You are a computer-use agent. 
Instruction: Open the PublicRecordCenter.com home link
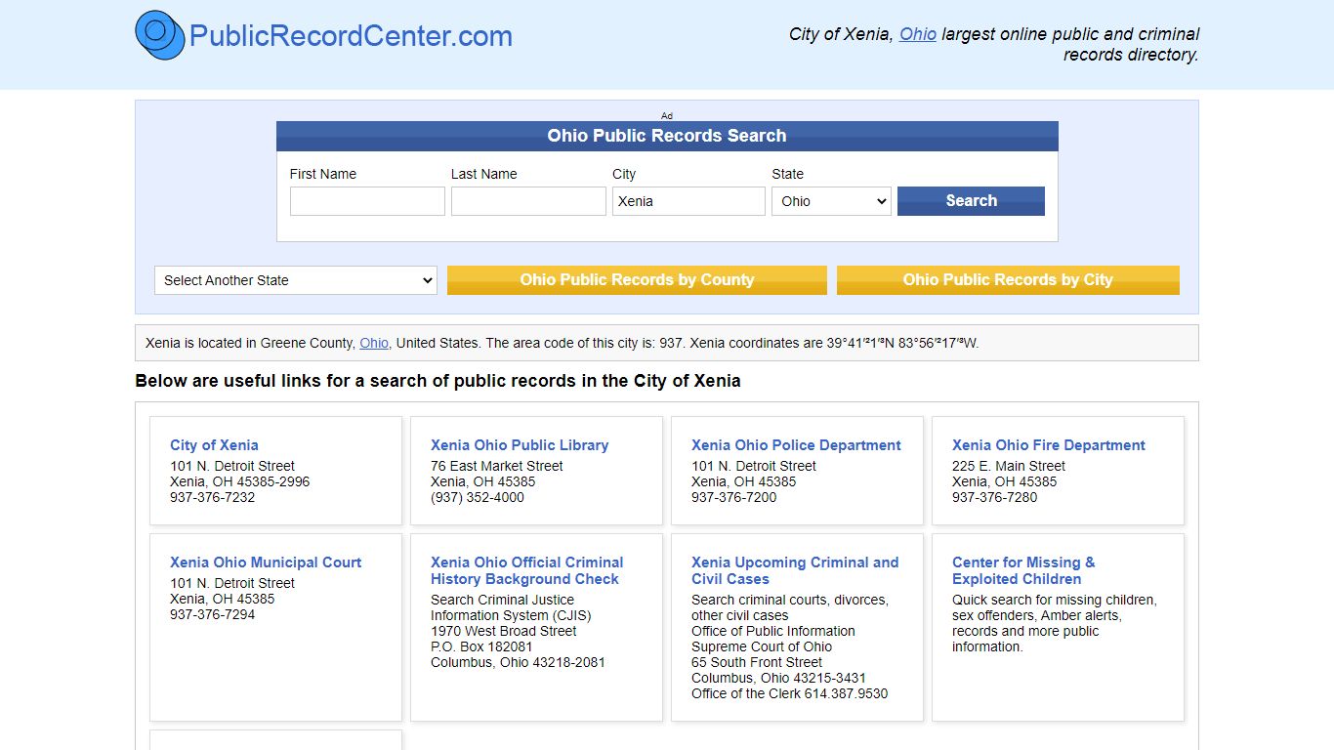tap(351, 36)
